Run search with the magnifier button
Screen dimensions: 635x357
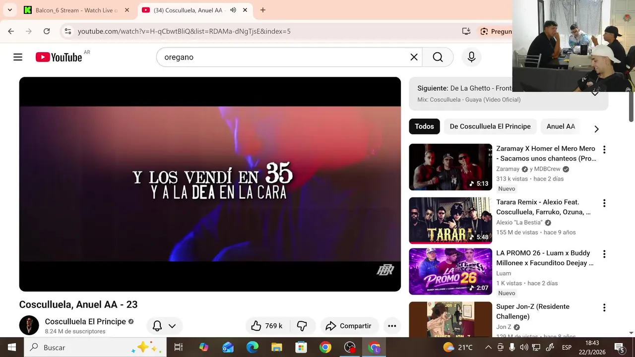[438, 57]
